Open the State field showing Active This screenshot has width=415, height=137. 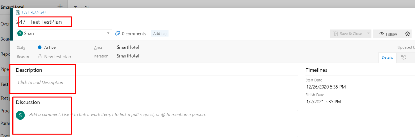[50, 48]
